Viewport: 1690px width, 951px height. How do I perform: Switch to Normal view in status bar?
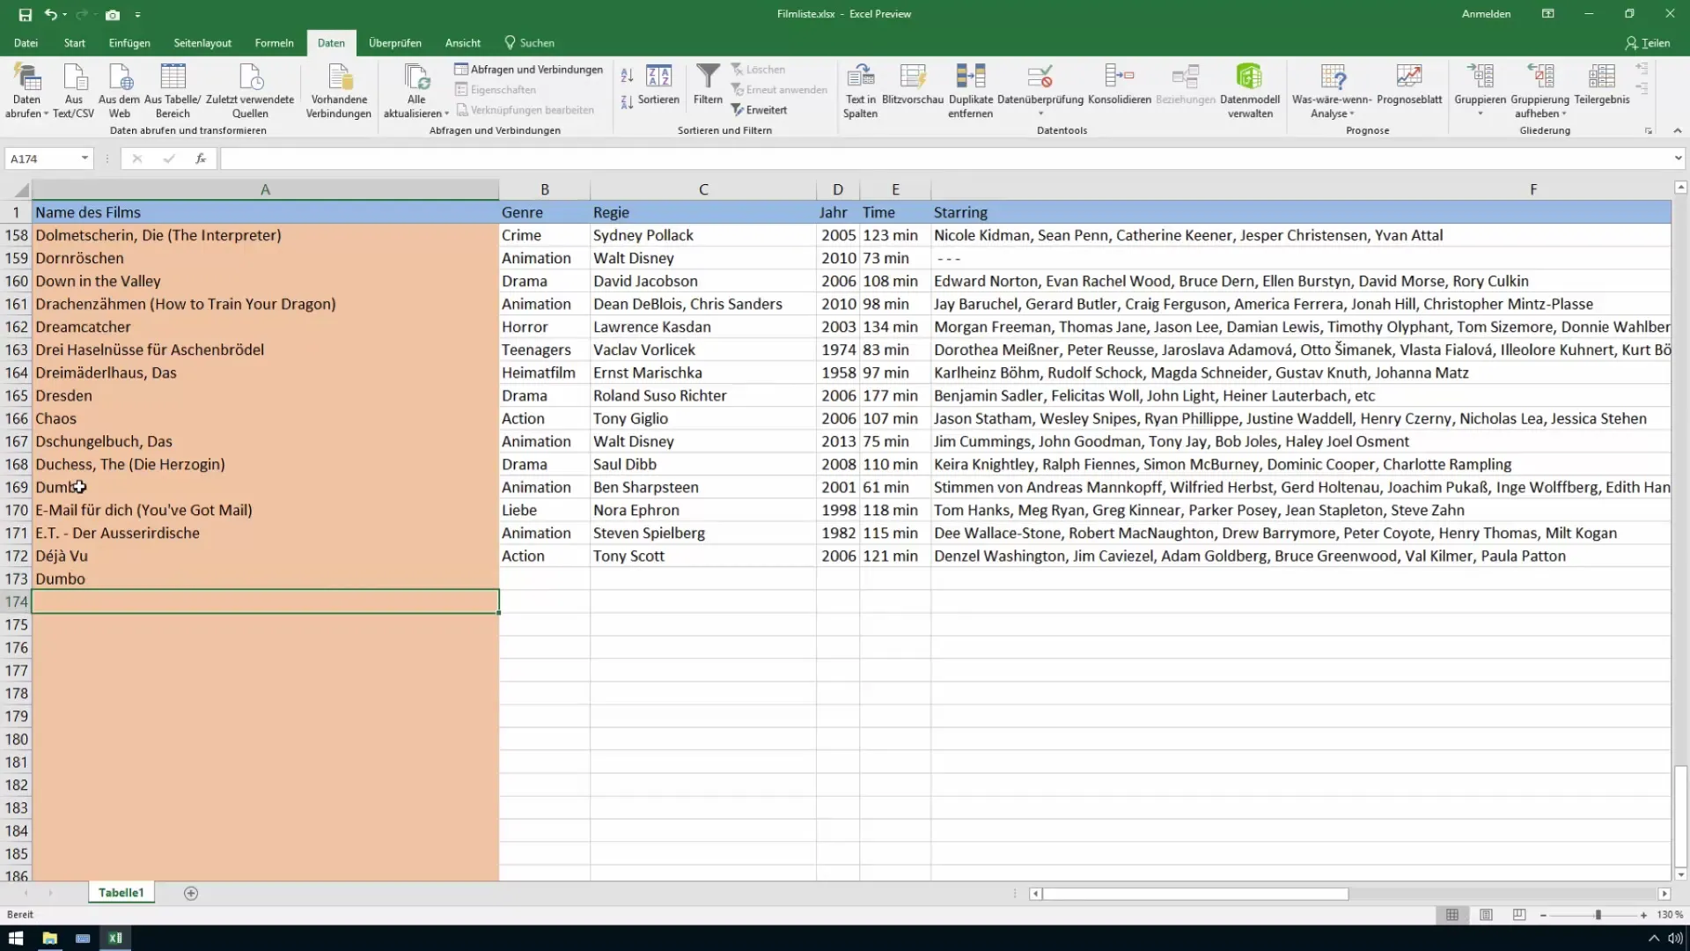point(1452,915)
